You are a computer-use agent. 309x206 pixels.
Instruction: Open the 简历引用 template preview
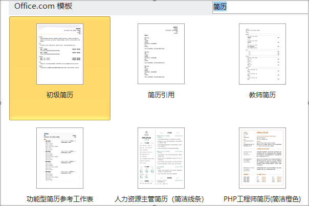pos(161,54)
